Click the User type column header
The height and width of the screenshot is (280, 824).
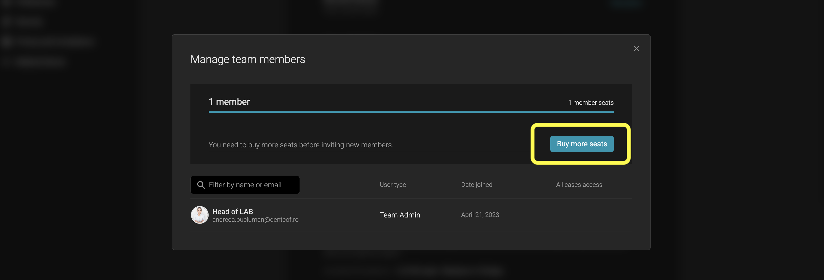pos(393,184)
